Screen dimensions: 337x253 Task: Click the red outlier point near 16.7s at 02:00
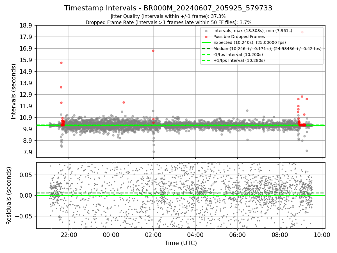153,51
